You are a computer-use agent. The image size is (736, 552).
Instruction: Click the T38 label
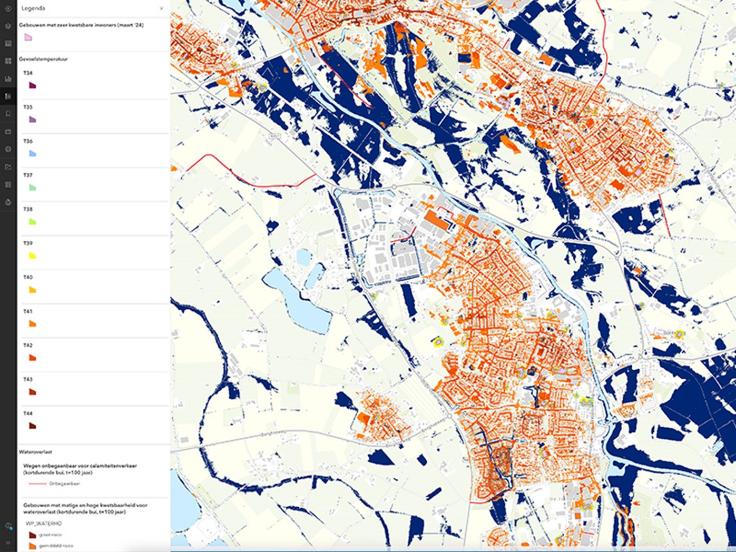click(28, 209)
